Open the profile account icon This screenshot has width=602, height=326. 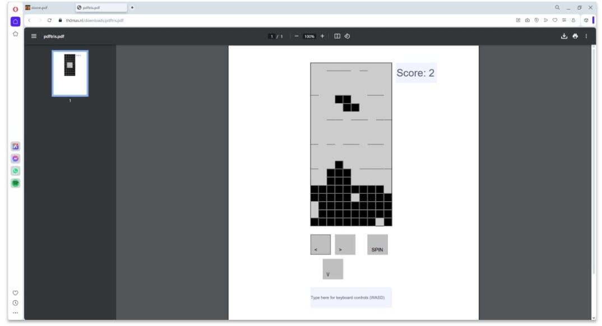pos(573,20)
